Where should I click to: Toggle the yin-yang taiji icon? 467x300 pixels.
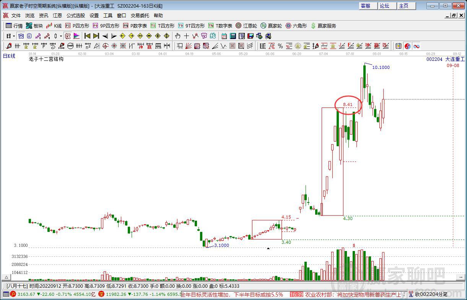point(407,46)
